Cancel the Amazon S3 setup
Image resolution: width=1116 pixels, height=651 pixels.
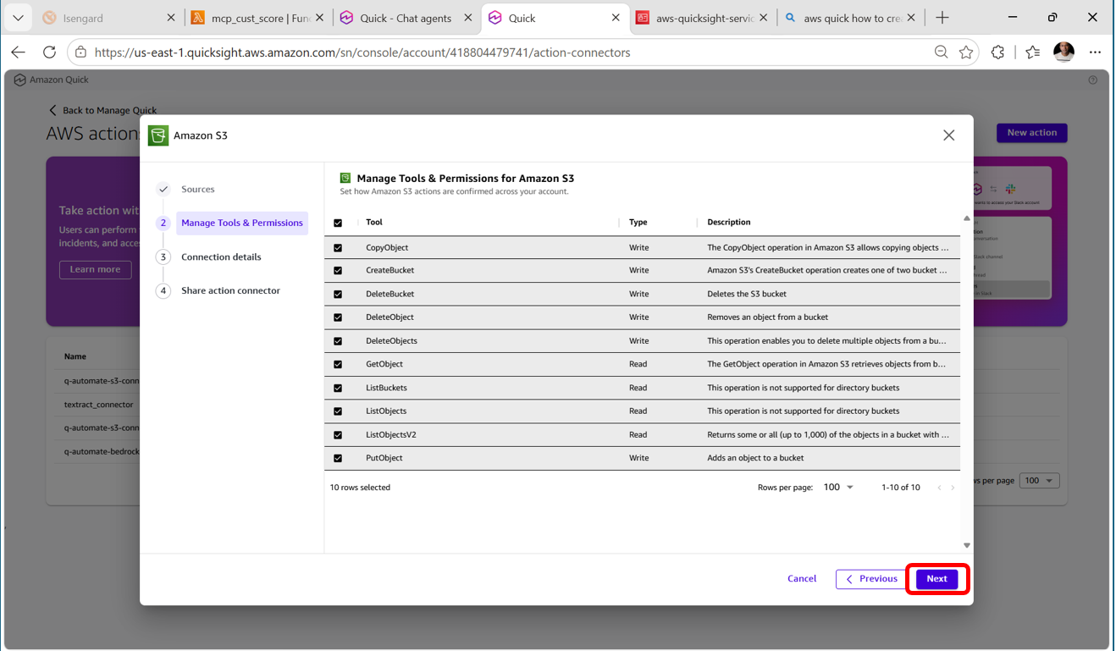[802, 579]
